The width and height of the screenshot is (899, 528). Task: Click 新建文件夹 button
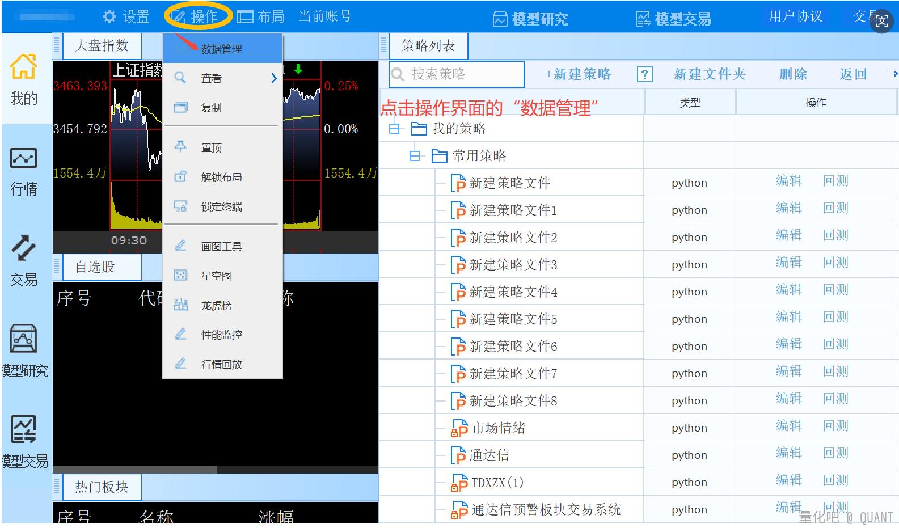point(709,74)
